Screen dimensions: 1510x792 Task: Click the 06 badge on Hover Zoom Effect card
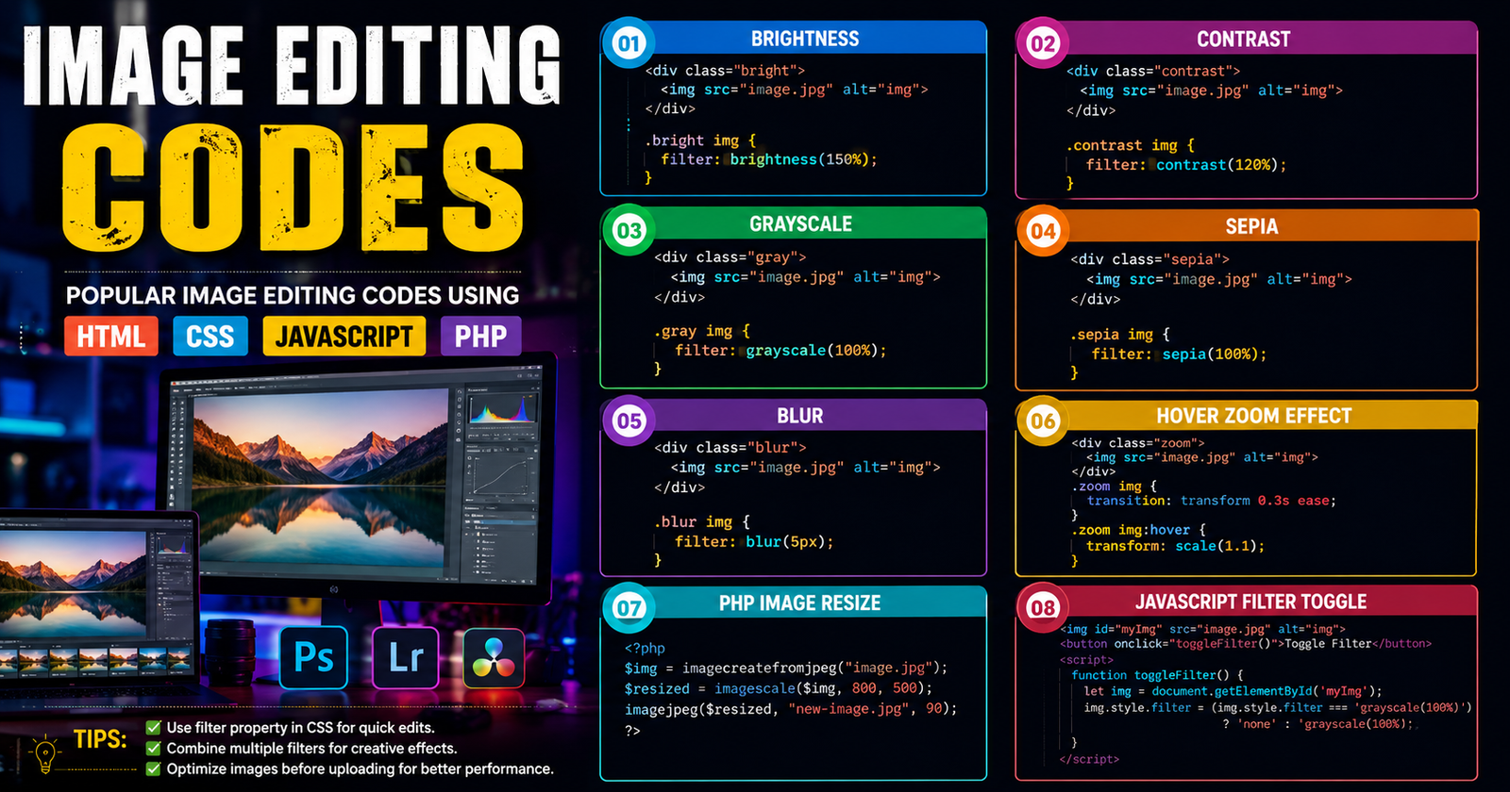point(1043,421)
